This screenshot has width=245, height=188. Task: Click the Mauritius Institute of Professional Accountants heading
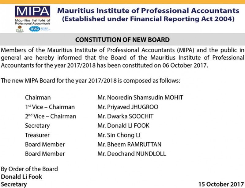(x=148, y=10)
